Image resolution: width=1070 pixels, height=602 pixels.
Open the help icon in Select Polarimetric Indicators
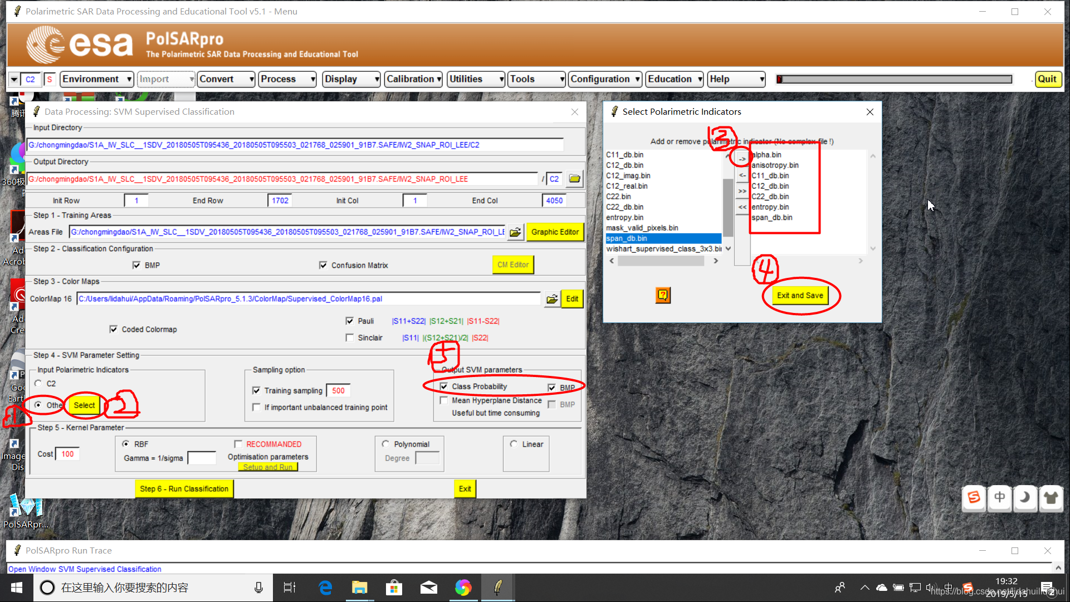click(x=663, y=295)
